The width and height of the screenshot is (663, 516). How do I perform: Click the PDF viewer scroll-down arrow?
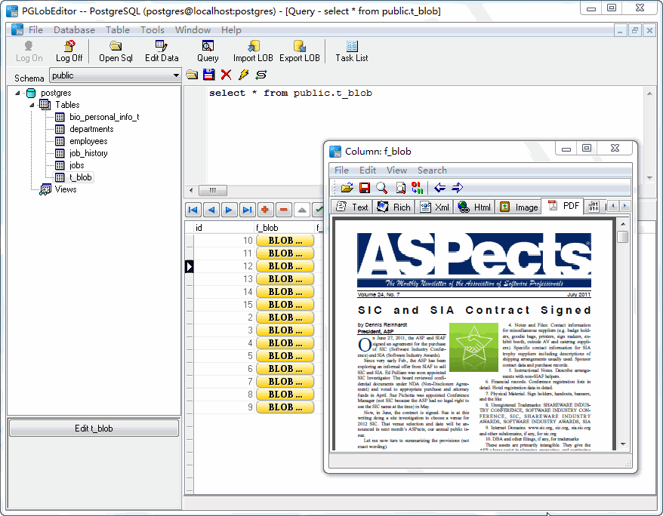pyautogui.click(x=623, y=444)
